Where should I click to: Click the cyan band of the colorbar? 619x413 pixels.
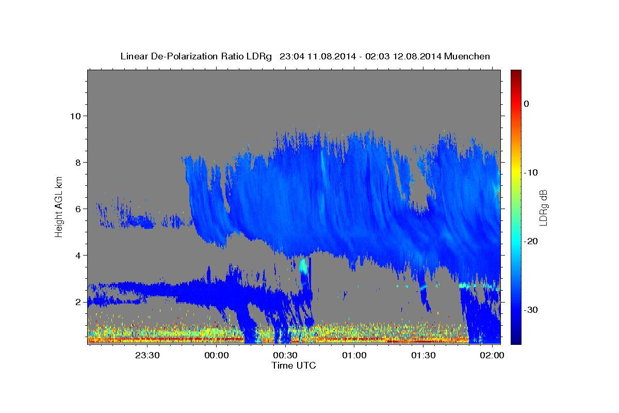pos(516,240)
